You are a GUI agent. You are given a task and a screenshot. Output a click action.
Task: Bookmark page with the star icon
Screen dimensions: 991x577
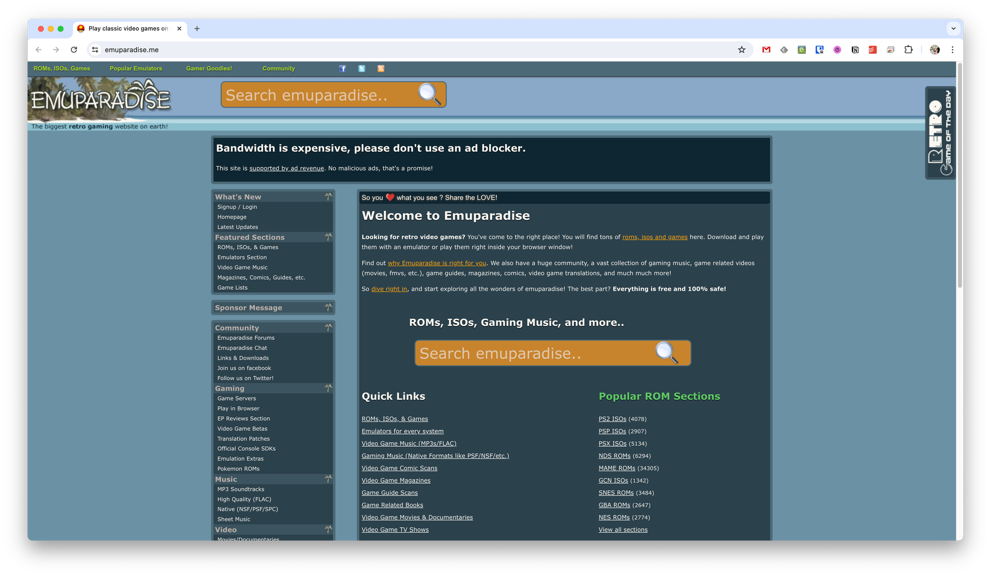point(741,50)
